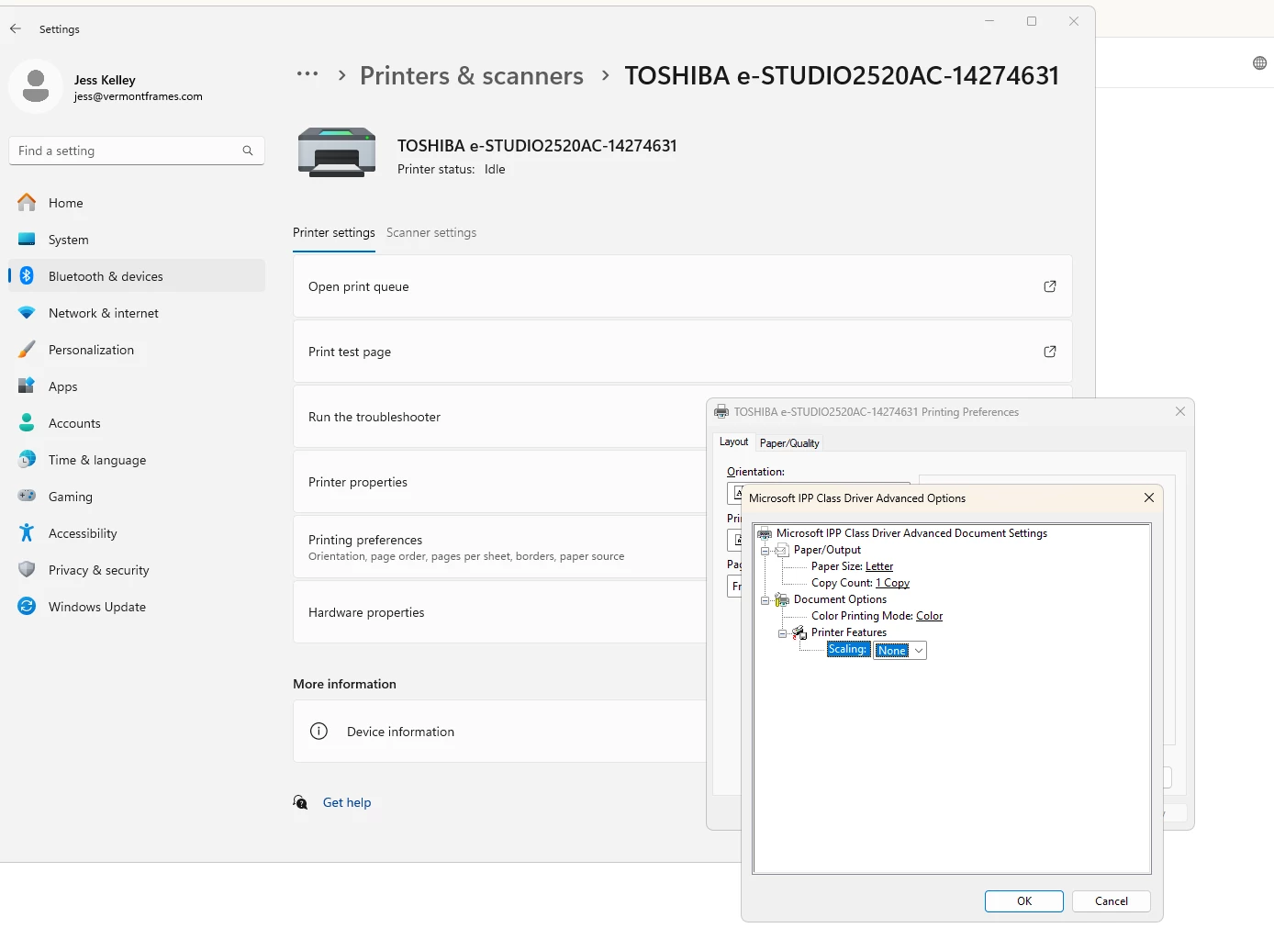Click the Get help icon
This screenshot has height=939, width=1274.
pos(300,802)
